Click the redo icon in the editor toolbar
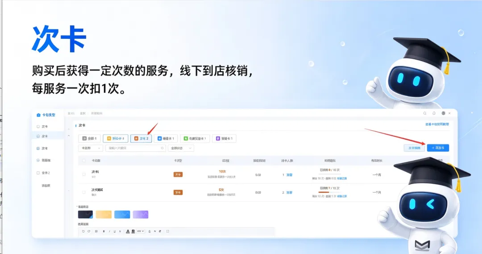 point(89,231)
